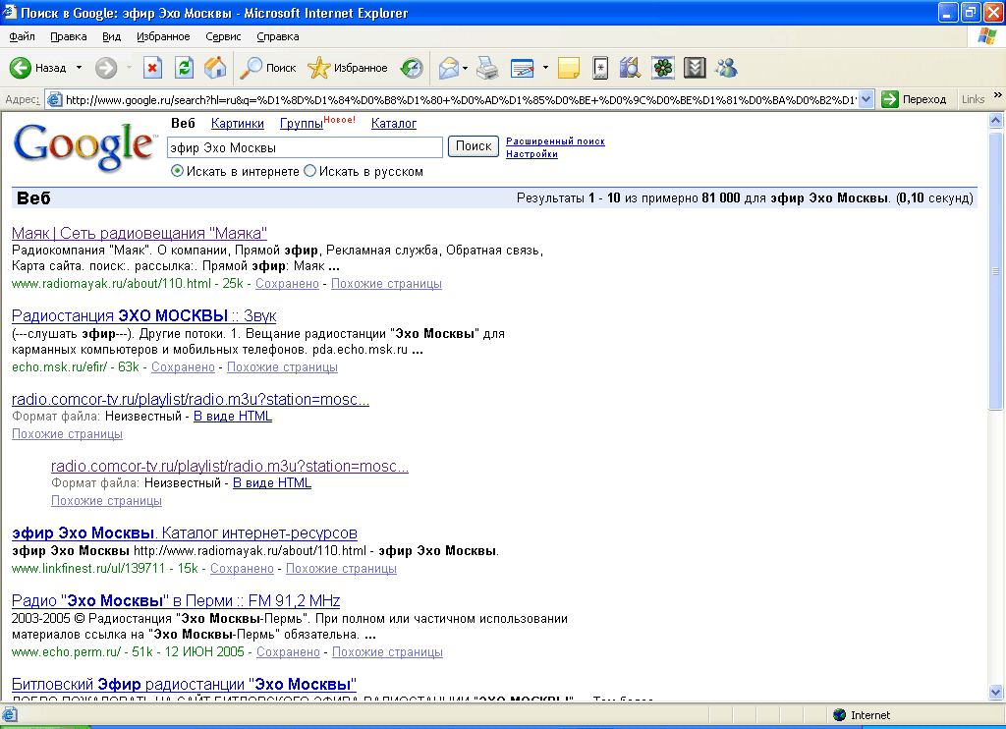This screenshot has width=1006, height=729.
Task: Click the PDA device toolbar icon
Action: (600, 68)
